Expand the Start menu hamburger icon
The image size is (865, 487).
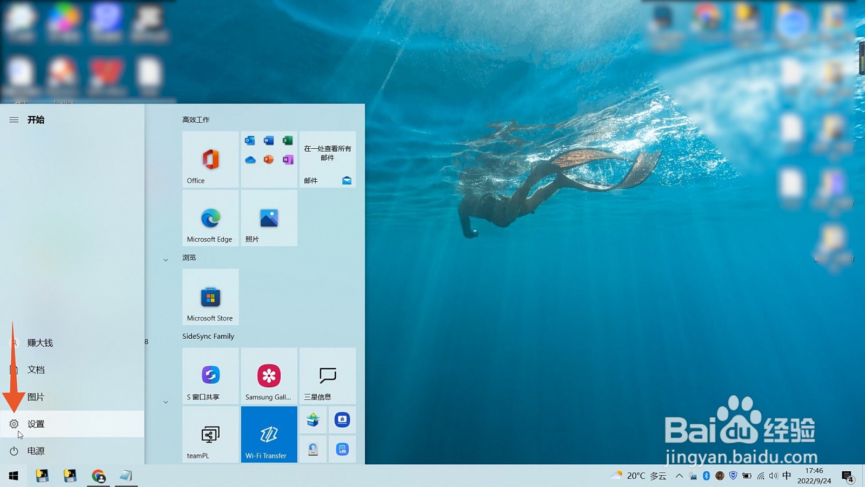click(14, 120)
